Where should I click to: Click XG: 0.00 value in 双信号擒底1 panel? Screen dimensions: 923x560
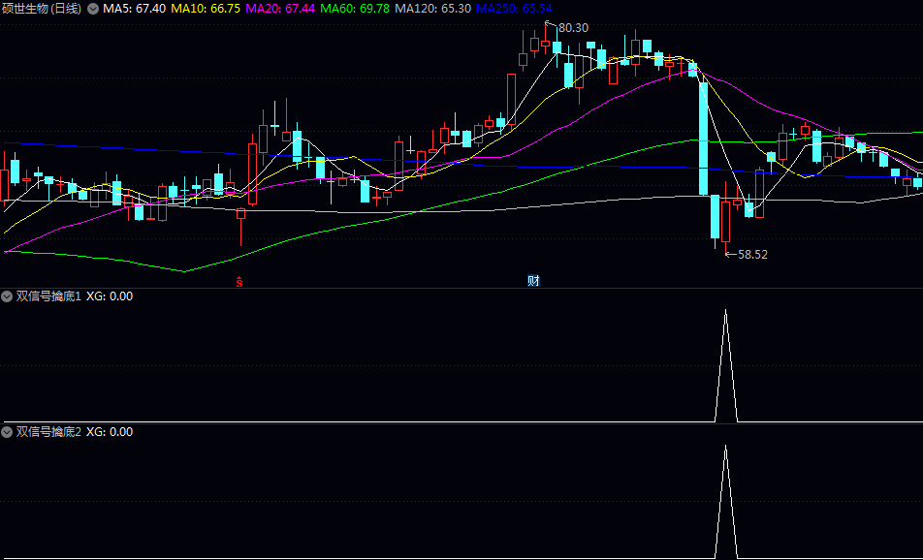click(x=110, y=296)
